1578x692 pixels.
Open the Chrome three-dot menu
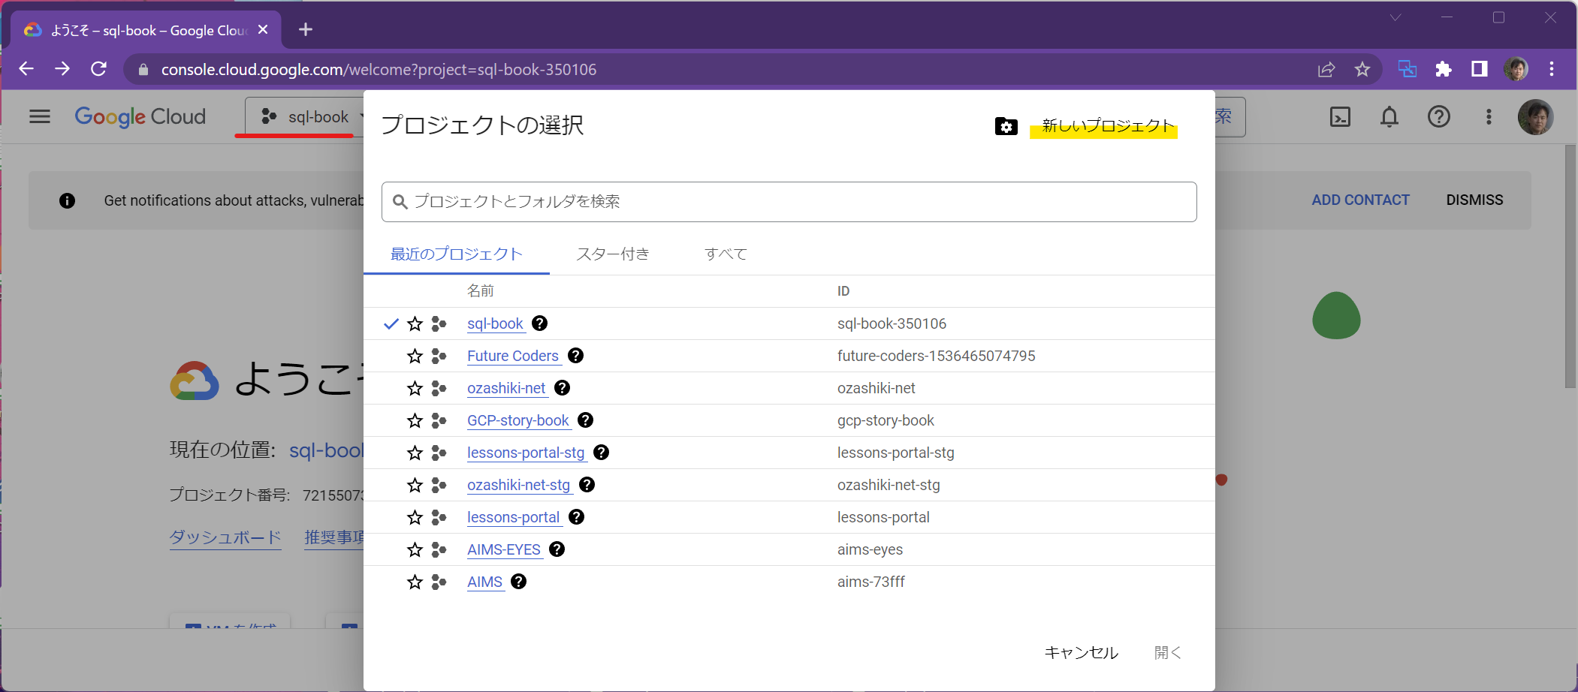click(x=1550, y=69)
